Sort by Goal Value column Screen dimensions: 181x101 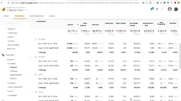tap(173, 23)
